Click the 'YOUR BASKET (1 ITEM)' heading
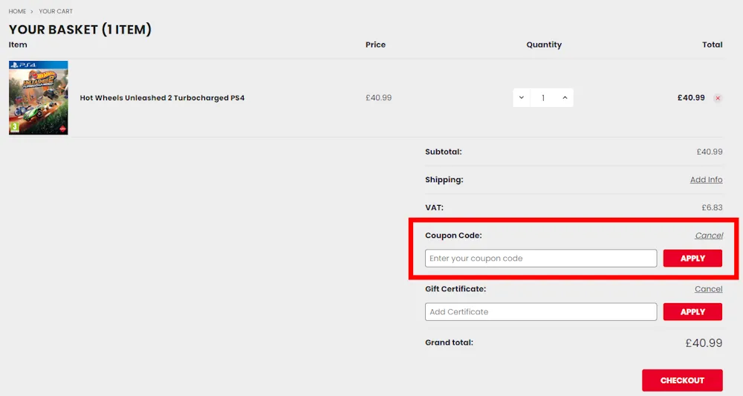This screenshot has height=396, width=743. click(80, 30)
